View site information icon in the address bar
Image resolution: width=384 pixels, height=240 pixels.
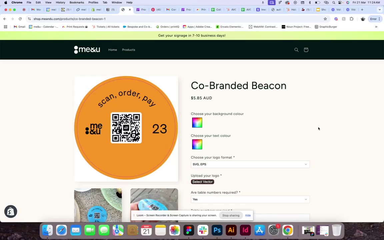29,19
